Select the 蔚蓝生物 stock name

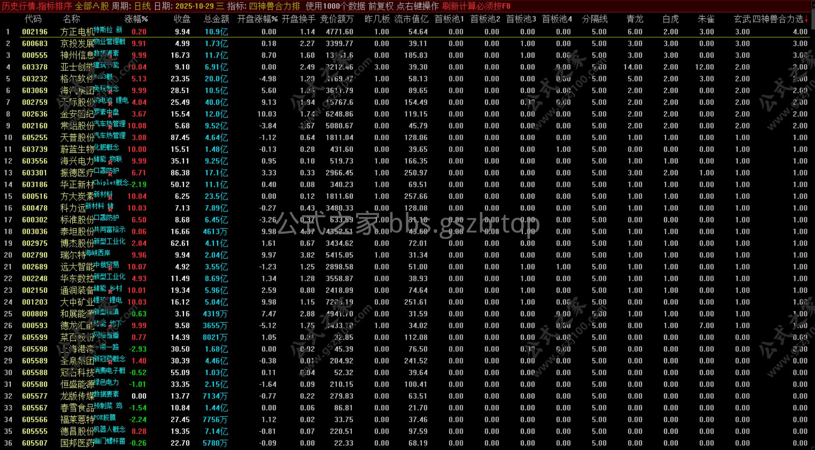[x=77, y=149]
